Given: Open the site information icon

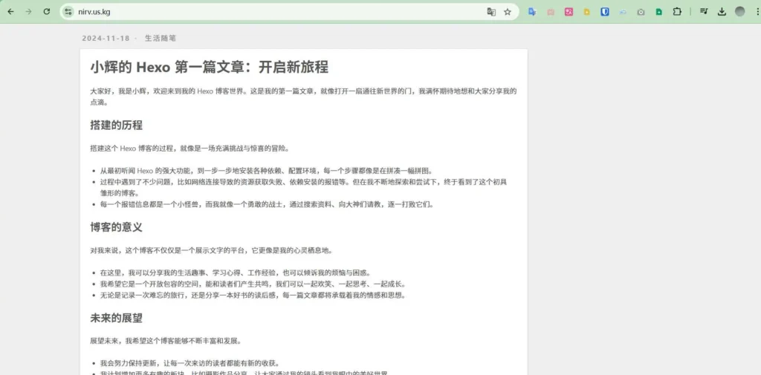Looking at the screenshot, I should coord(68,12).
